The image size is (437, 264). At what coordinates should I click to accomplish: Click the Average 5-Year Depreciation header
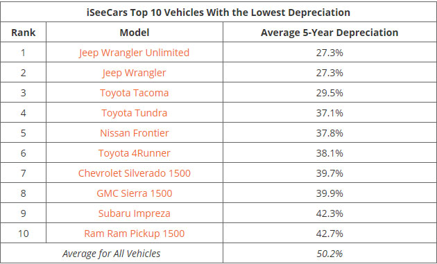pyautogui.click(x=329, y=33)
